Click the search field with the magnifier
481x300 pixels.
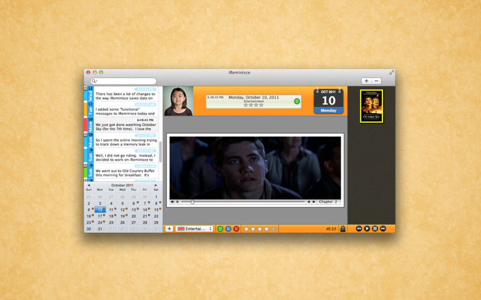tap(123, 81)
